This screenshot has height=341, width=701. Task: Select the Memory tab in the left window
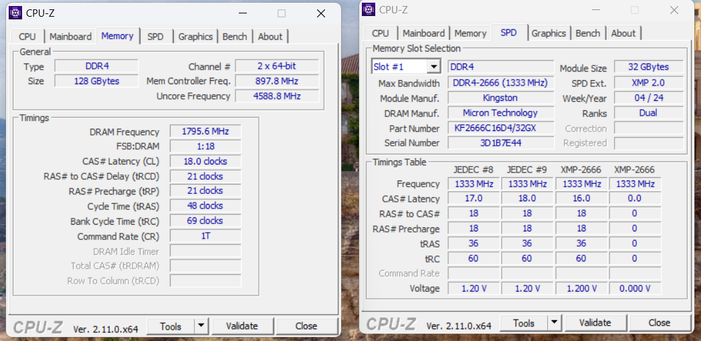pos(117,35)
